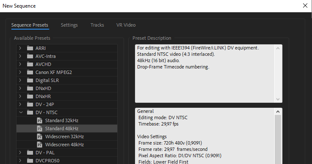Image resolution: width=312 pixels, height=164 pixels.
Task: Select the Standard 32kHz preset icon
Action: [40, 120]
